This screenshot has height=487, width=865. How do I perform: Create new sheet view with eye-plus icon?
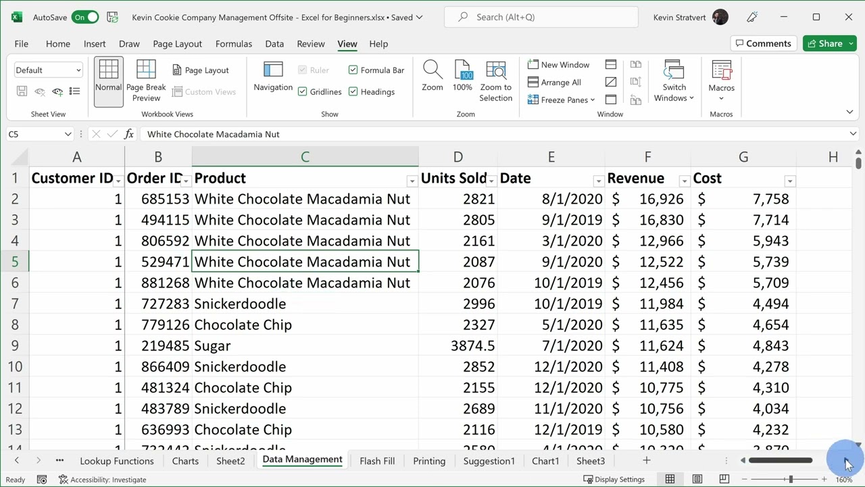point(57,91)
